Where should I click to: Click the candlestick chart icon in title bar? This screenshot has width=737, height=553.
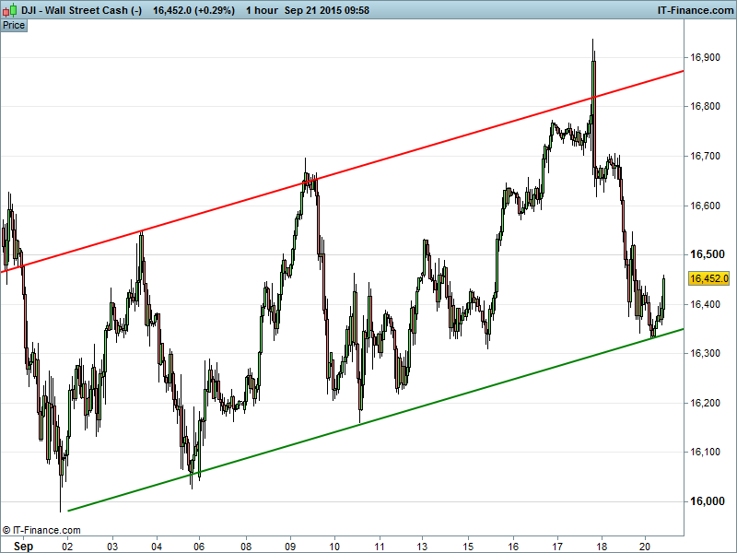click(x=8, y=9)
